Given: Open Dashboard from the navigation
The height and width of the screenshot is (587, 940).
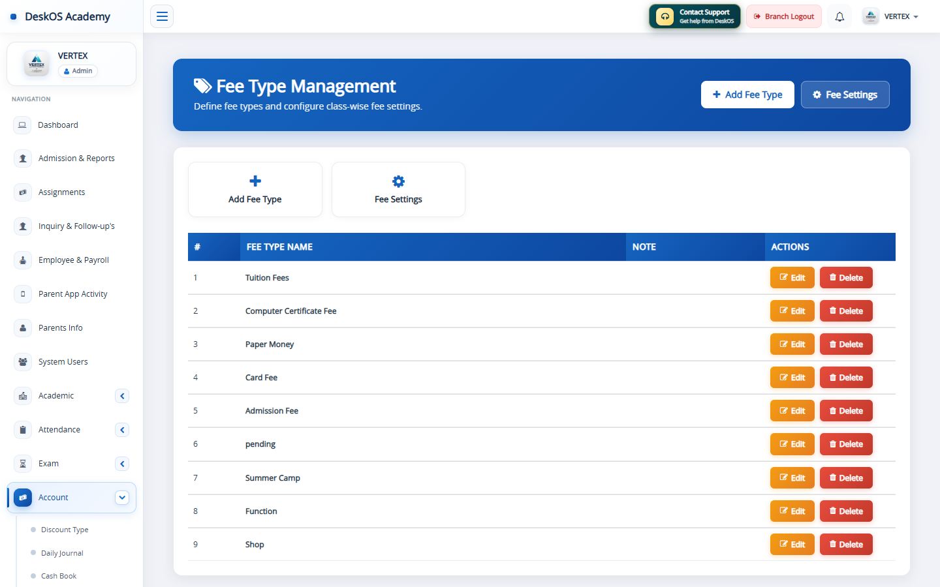Looking at the screenshot, I should click(x=71, y=125).
